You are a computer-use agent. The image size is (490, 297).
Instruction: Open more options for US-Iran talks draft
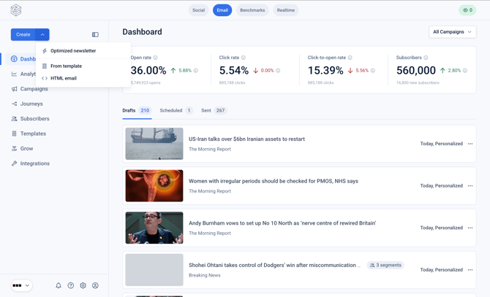pyautogui.click(x=470, y=144)
